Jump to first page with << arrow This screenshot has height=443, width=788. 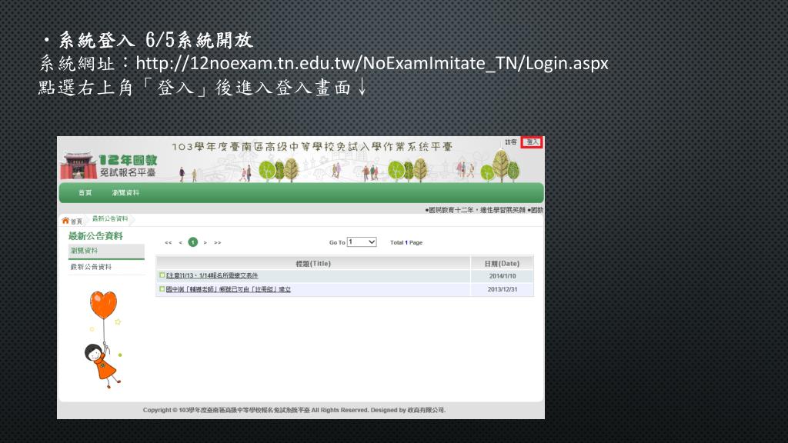(168, 242)
